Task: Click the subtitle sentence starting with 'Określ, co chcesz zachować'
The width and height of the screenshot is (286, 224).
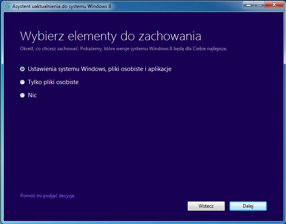Action: 124,49
